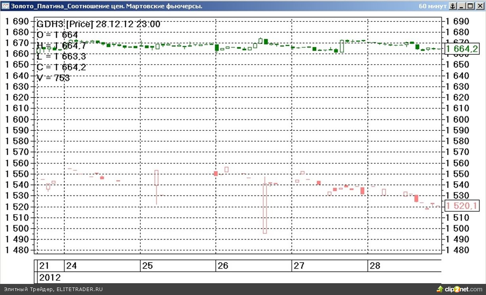The width and height of the screenshot is (486, 295).
Task: Click the 2012 year label
Action: (50, 277)
